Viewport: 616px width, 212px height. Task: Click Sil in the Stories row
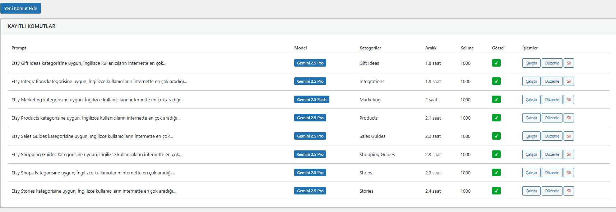[x=569, y=191]
